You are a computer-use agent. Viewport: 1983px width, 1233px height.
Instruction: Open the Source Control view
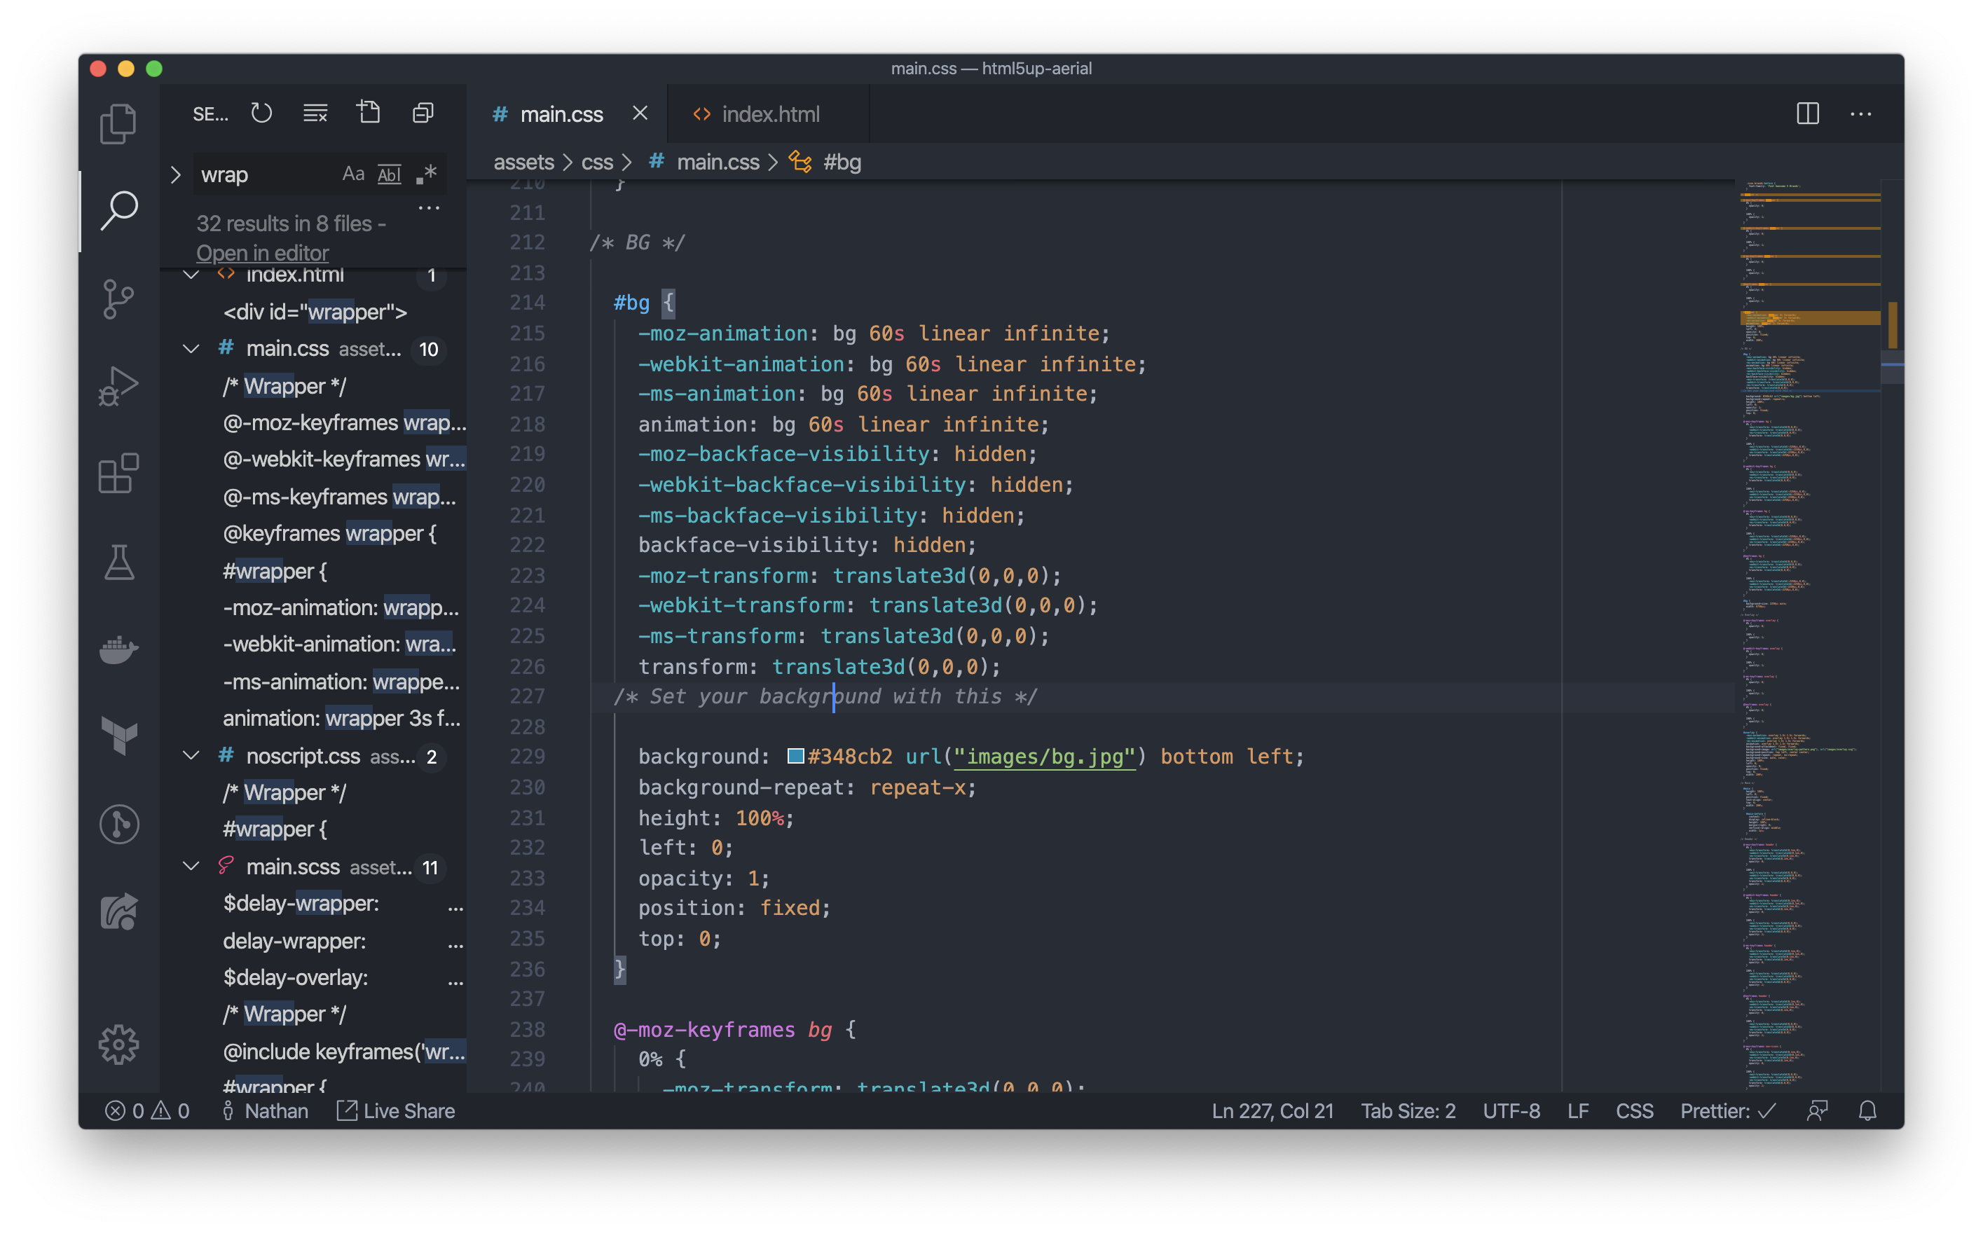click(x=118, y=298)
